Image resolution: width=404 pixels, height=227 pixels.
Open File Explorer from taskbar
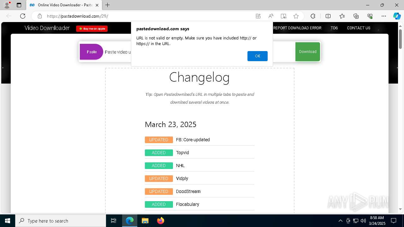pos(145,221)
